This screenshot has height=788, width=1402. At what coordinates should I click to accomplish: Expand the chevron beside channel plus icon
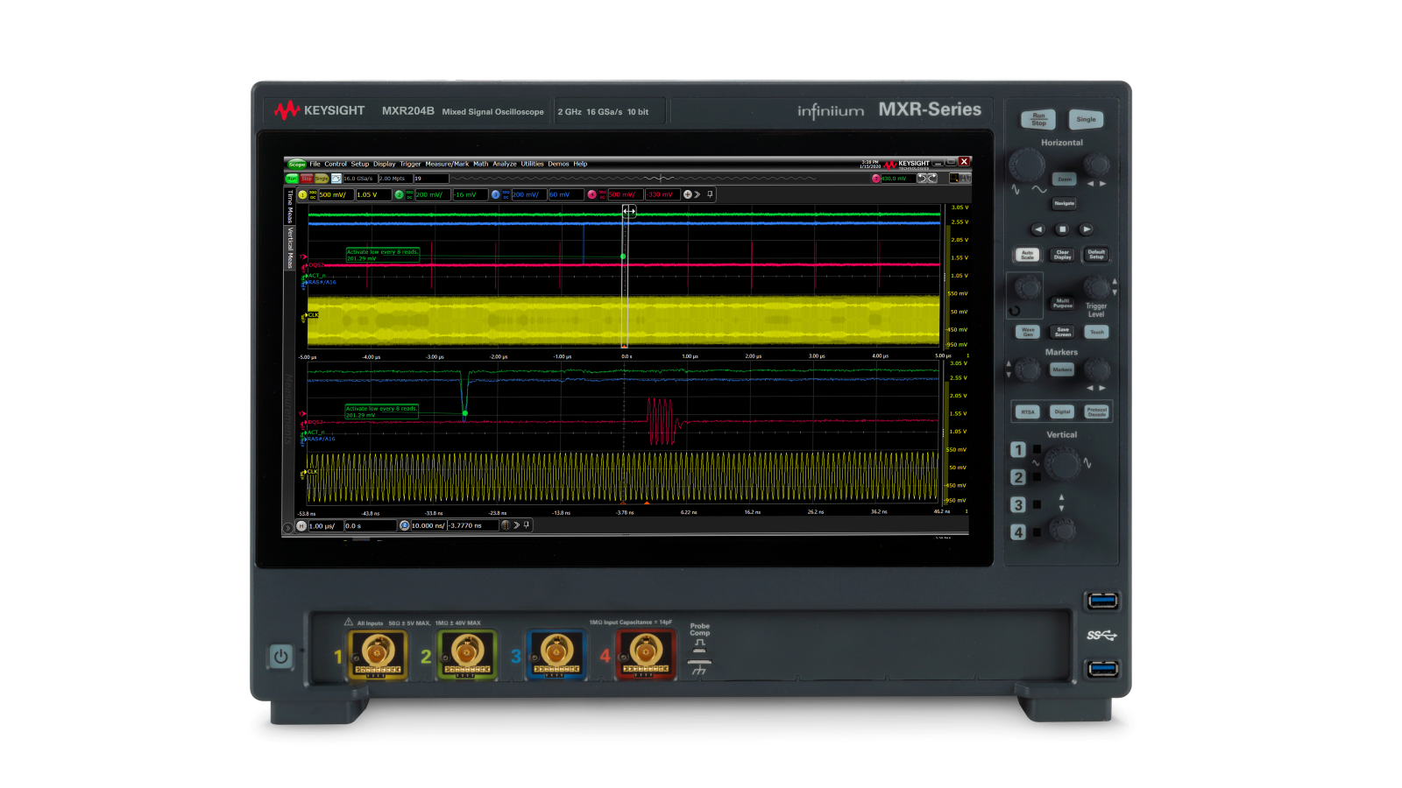[697, 194]
